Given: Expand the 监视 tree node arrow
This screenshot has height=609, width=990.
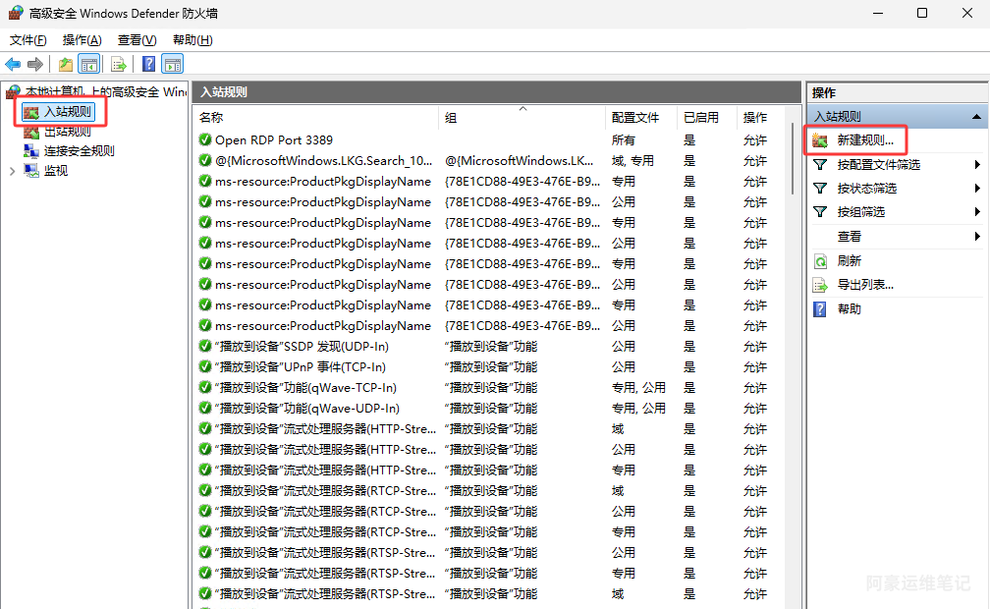Looking at the screenshot, I should 12,171.
